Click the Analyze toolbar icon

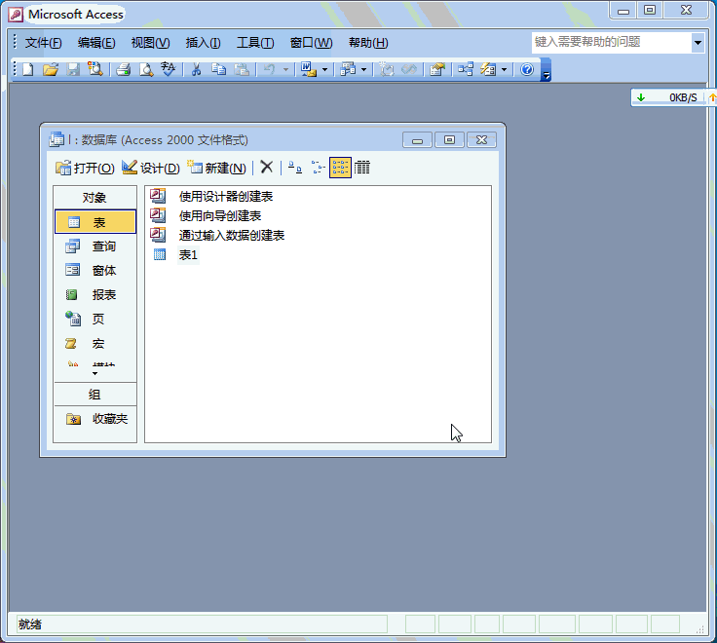point(348,69)
